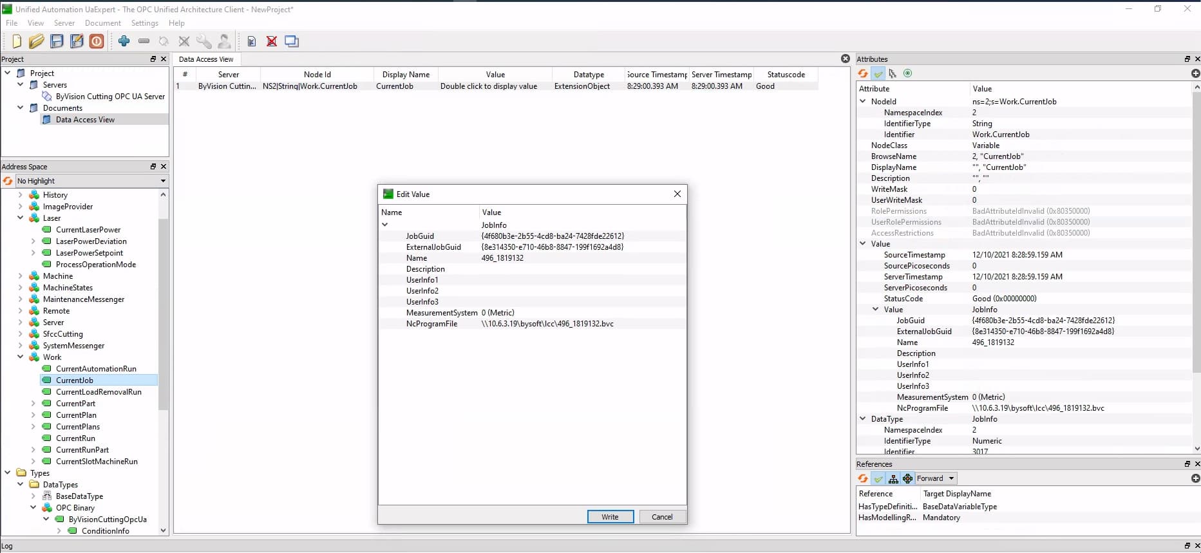
Task: Open a project with the folder icon
Action: [37, 41]
